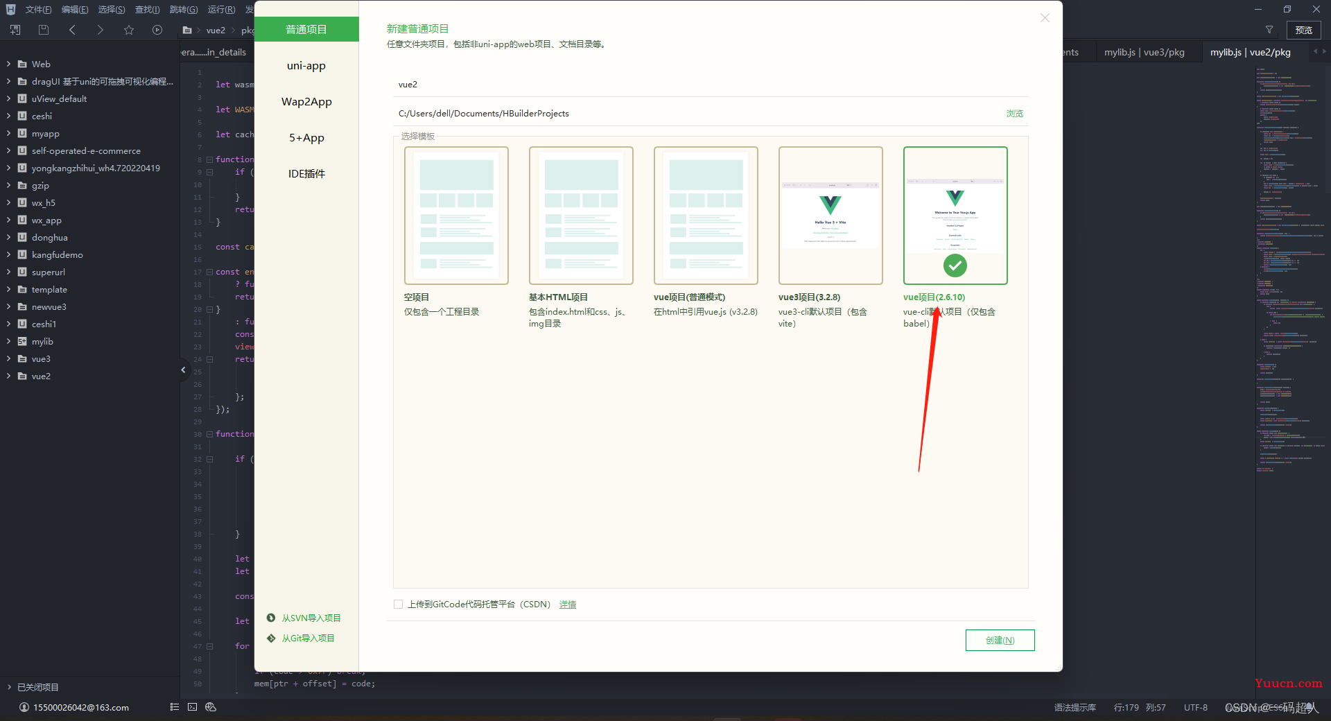The image size is (1331, 721).
Task: Click the Git import icon
Action: (271, 638)
